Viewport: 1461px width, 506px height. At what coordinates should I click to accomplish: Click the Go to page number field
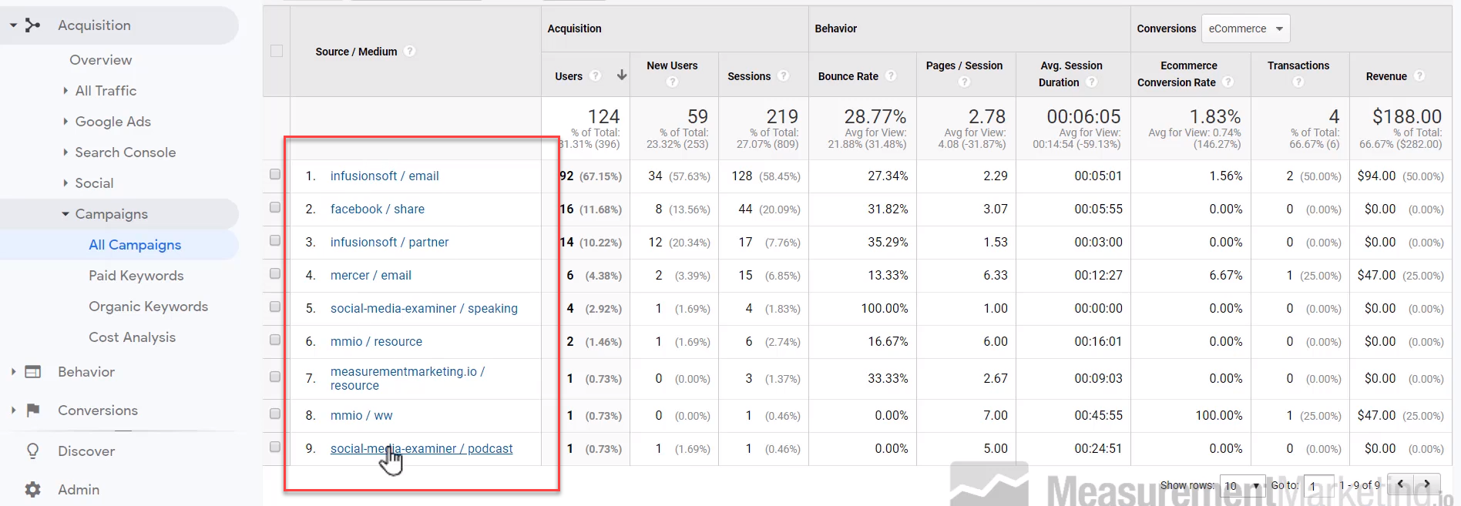tap(1319, 486)
